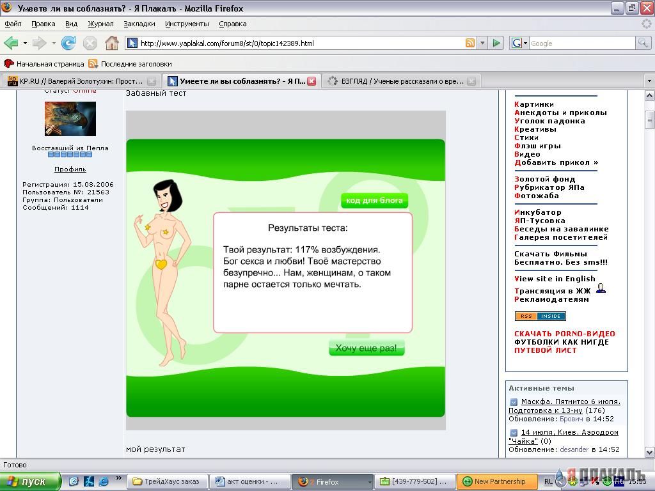
Task: Open Галерея посетителей link
Action: click(561, 237)
